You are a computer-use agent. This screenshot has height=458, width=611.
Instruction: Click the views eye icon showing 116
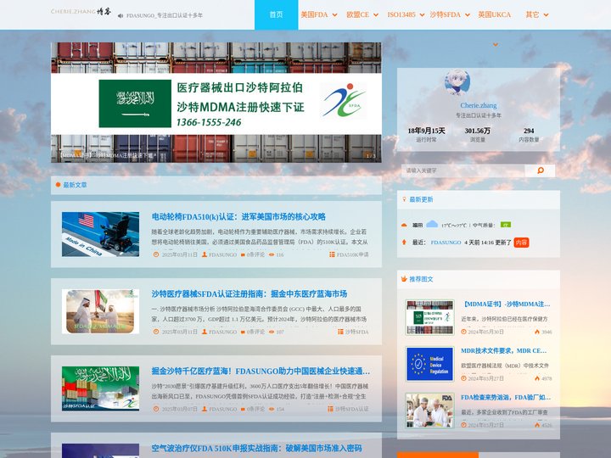(272, 254)
